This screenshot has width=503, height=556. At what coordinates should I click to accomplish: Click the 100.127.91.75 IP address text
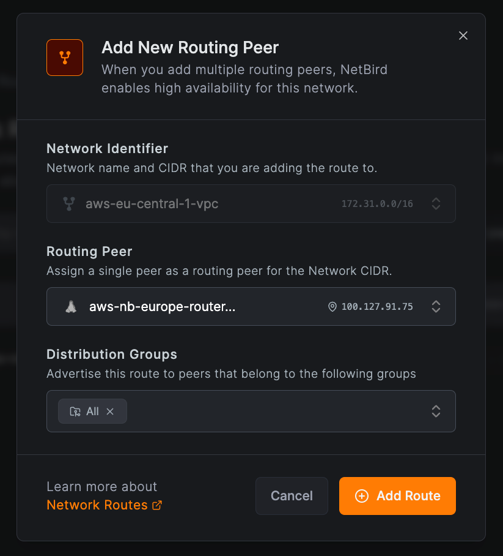point(377,307)
